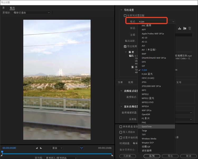This screenshot has height=159, width=198.
Task: Click the set in point triangle icon
Action: 37,148
